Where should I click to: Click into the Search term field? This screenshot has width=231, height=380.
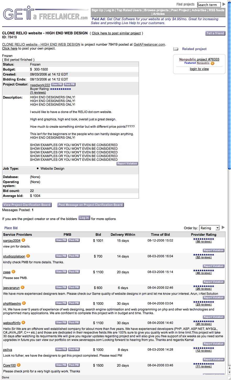(209, 5)
